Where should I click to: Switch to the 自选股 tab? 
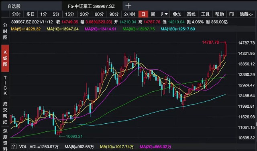[14, 6]
